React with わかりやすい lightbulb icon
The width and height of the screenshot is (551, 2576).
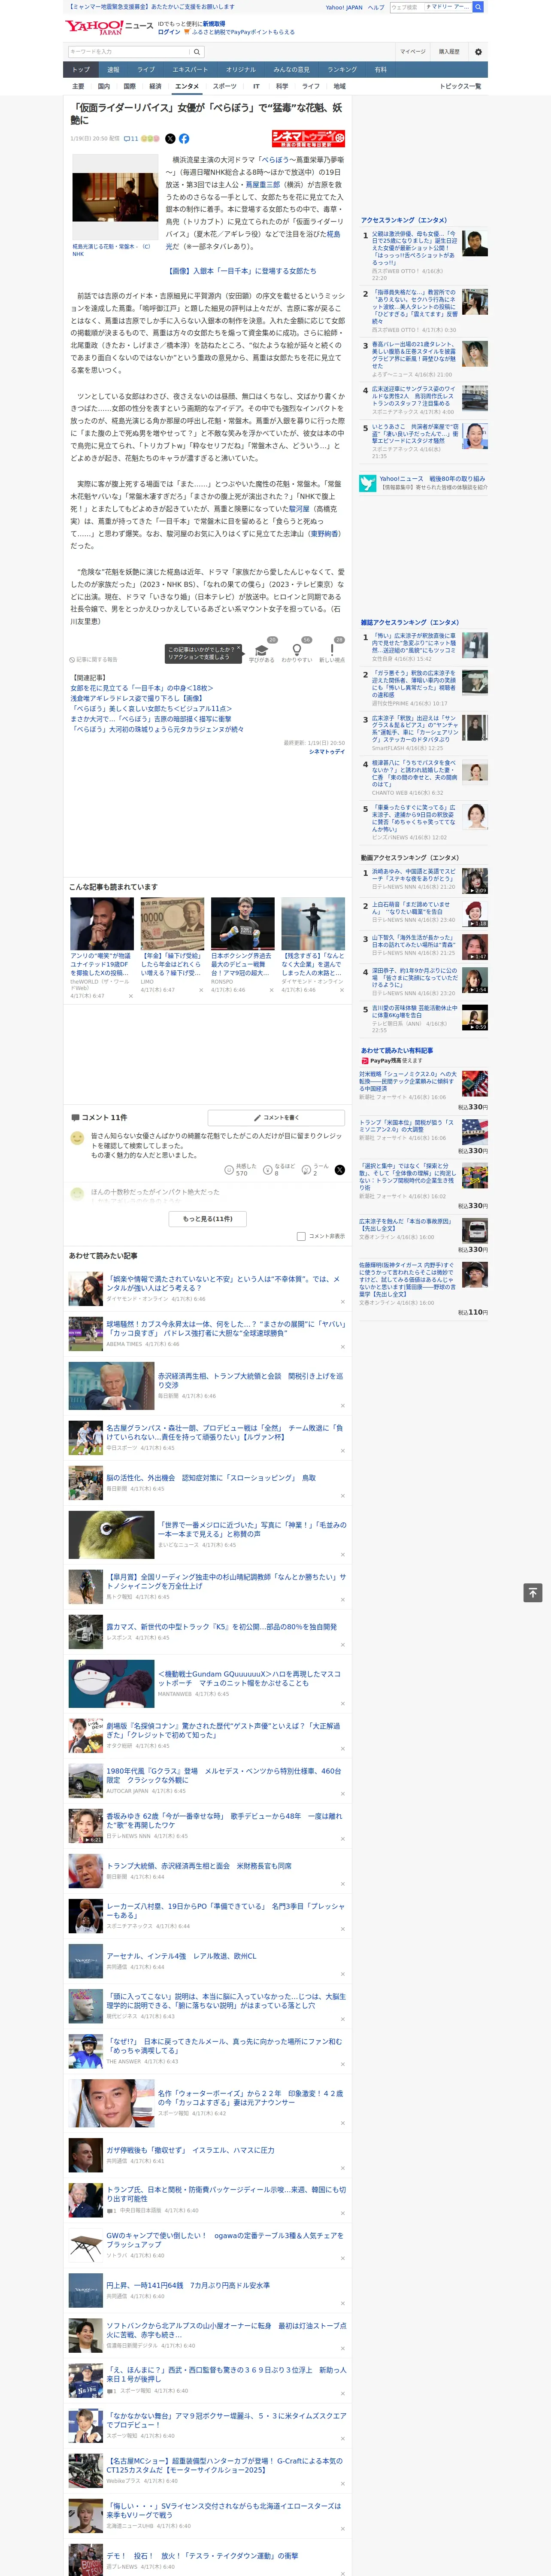click(x=296, y=649)
